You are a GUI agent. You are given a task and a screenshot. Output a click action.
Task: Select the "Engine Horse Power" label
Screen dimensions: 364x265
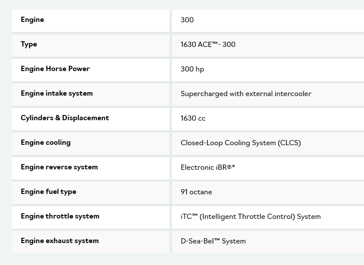(55, 69)
